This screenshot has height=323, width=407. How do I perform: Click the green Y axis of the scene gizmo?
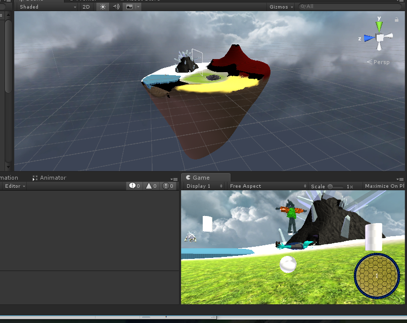(x=379, y=24)
